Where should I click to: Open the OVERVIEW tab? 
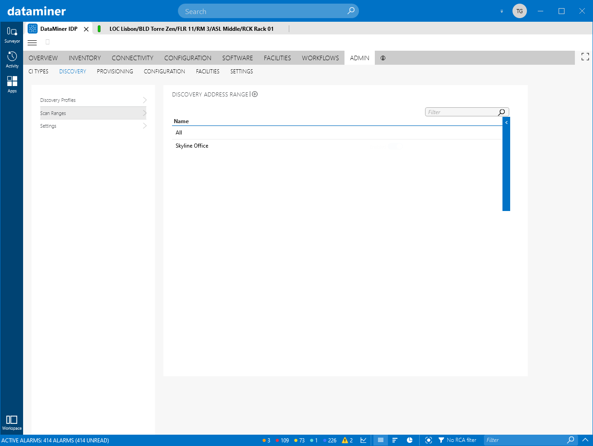pyautogui.click(x=43, y=58)
